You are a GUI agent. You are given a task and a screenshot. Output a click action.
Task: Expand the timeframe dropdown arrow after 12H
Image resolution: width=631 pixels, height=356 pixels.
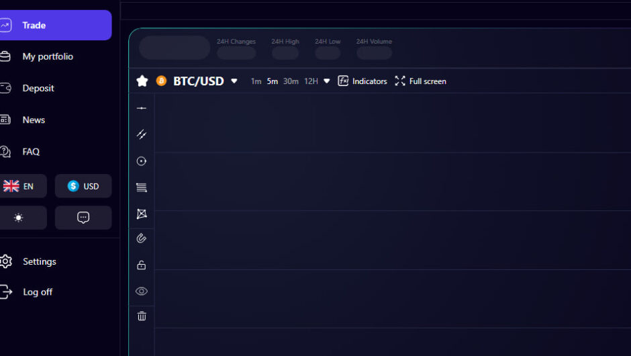[327, 81]
